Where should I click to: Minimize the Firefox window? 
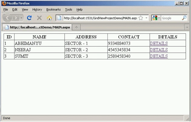(x=176, y=3)
